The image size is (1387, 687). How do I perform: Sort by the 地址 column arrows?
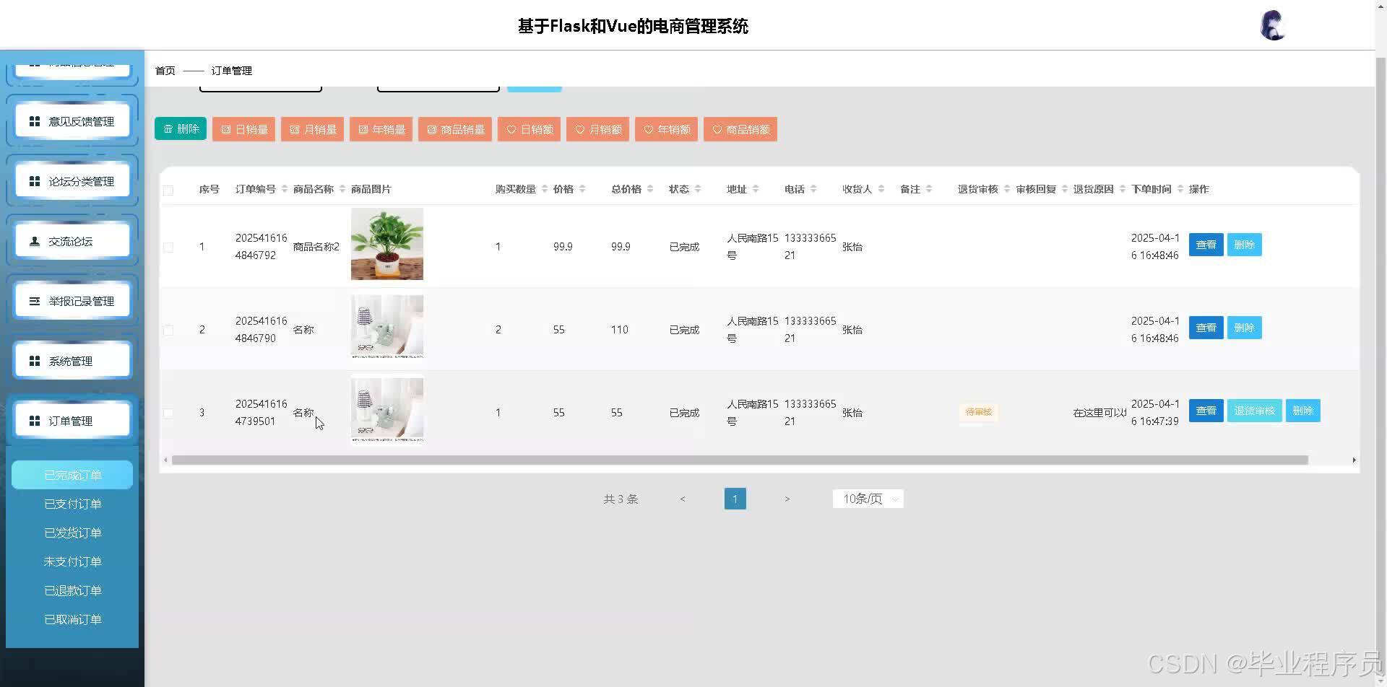tap(756, 189)
